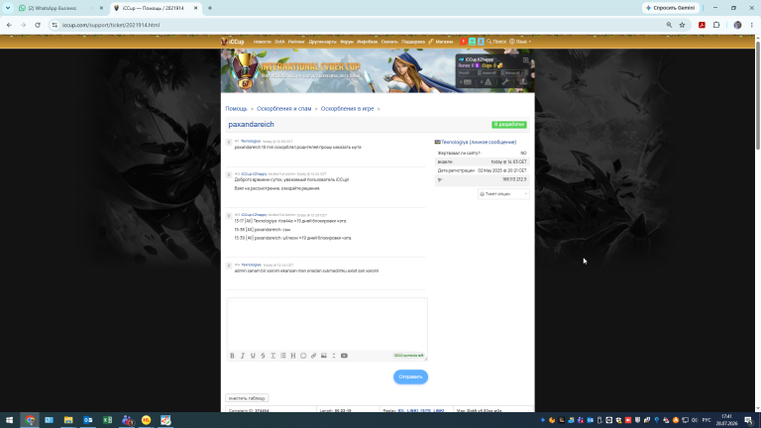
Task: Open Chrome three-dot menu
Action: click(752, 25)
